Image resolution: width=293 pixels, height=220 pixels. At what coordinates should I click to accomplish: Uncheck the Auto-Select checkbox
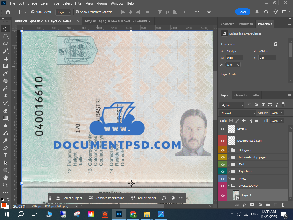(33, 12)
